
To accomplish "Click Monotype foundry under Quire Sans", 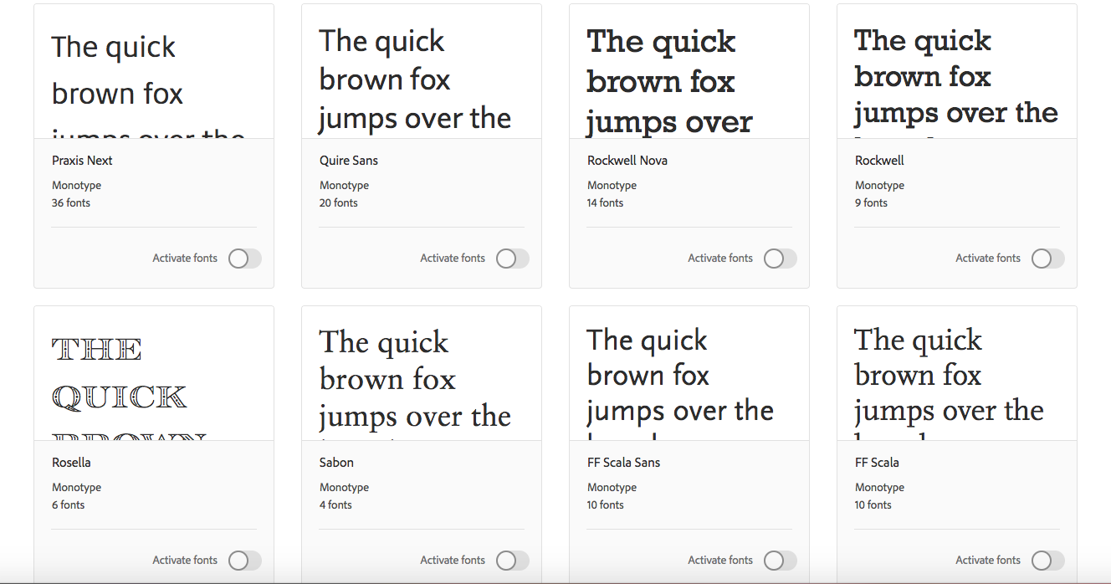I will (x=344, y=186).
